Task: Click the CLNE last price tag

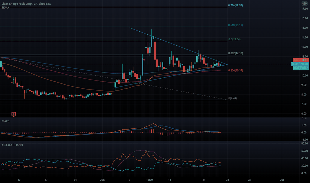Action: click(x=300, y=64)
